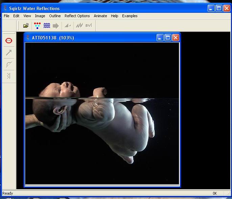Select the red ellipse outline tool
Viewport: 232px width, 199px height.
coord(9,40)
